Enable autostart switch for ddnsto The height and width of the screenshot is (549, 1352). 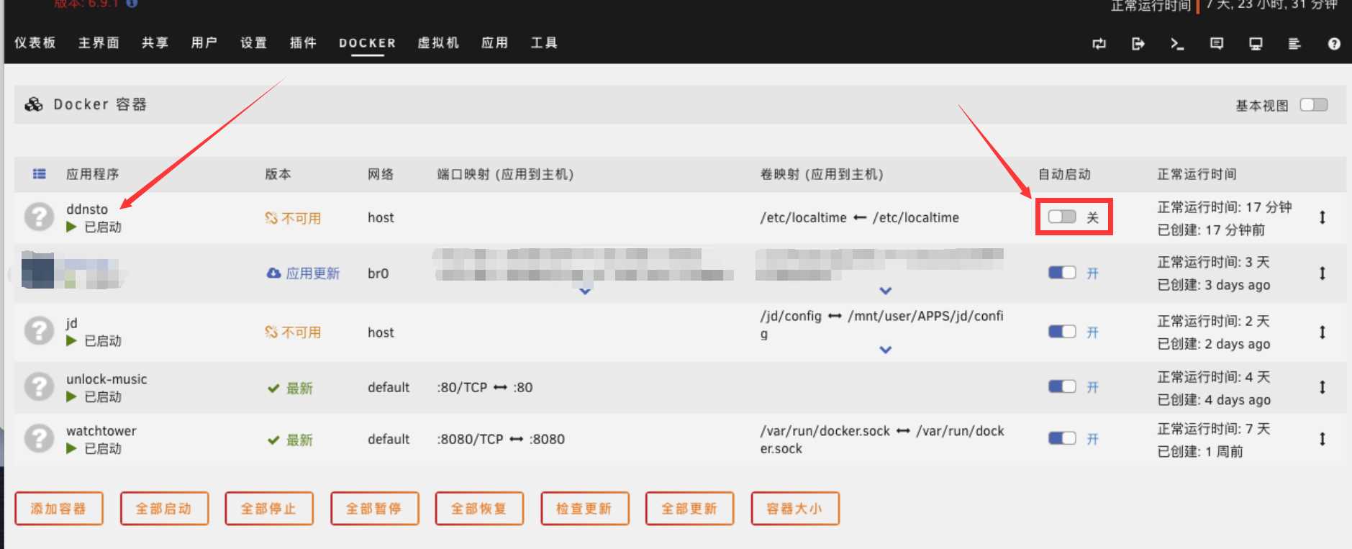[x=1062, y=217]
